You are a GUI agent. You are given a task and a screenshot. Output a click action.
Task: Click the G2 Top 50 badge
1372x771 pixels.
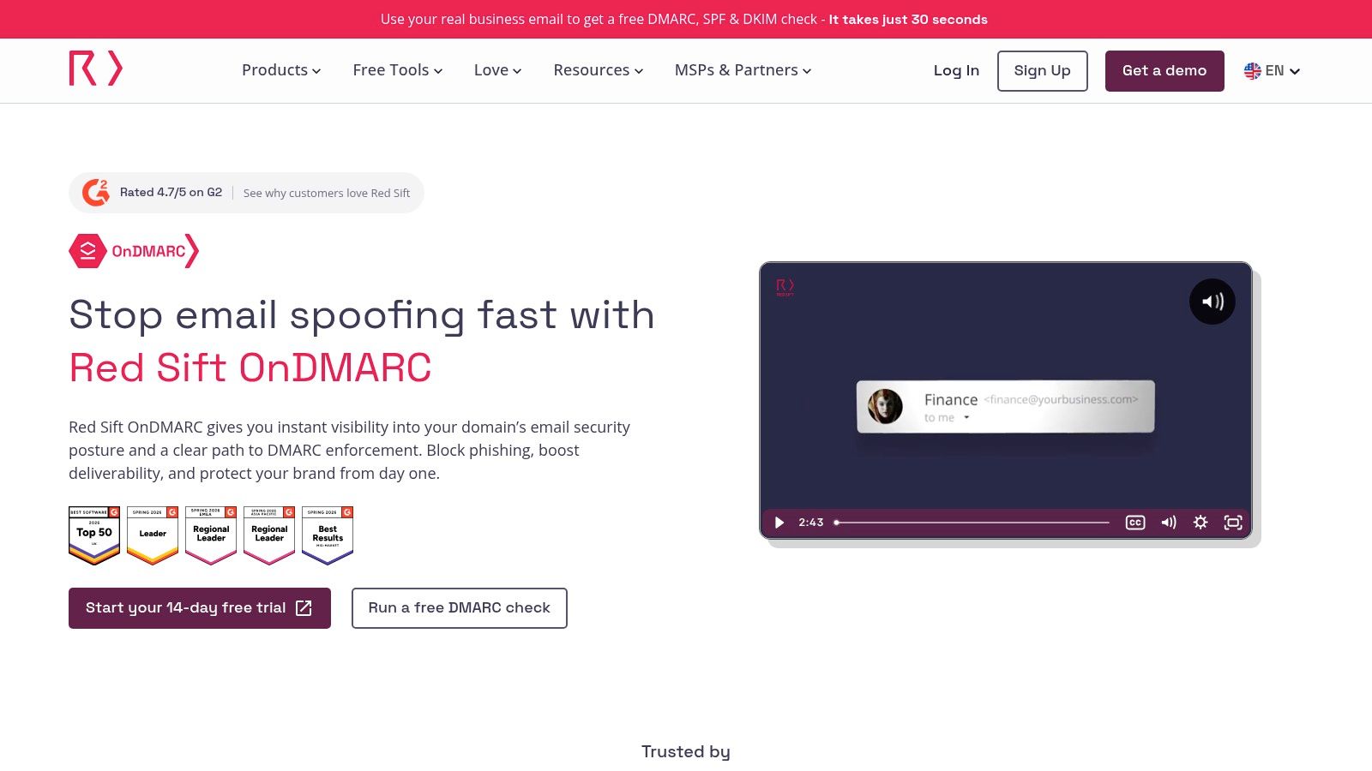(94, 535)
